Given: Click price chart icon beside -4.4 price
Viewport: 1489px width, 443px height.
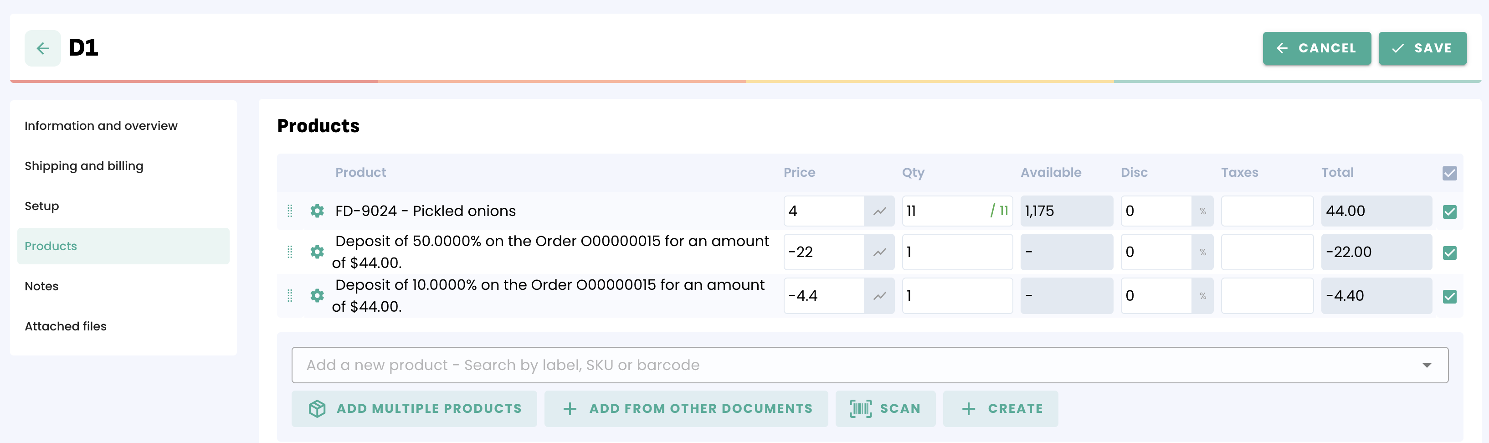Looking at the screenshot, I should click(x=879, y=296).
